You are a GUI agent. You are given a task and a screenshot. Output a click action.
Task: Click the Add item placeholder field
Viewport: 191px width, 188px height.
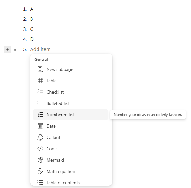point(40,49)
